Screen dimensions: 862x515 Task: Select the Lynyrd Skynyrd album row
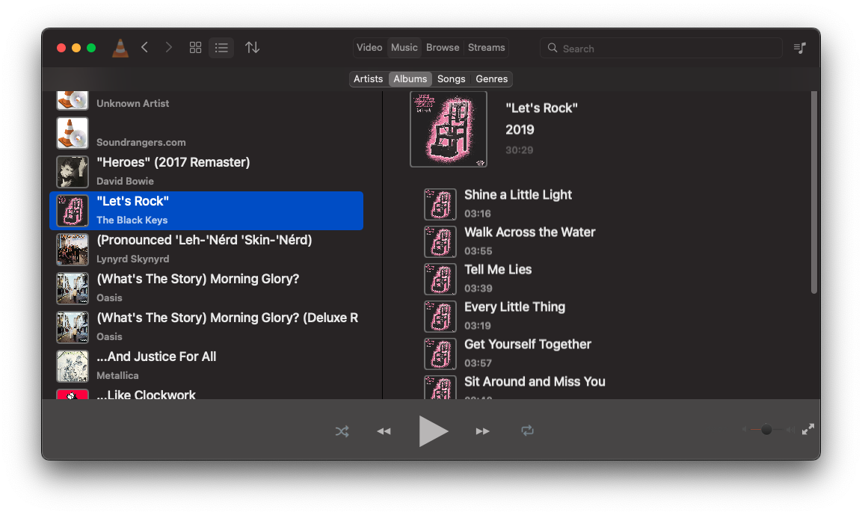coord(206,250)
